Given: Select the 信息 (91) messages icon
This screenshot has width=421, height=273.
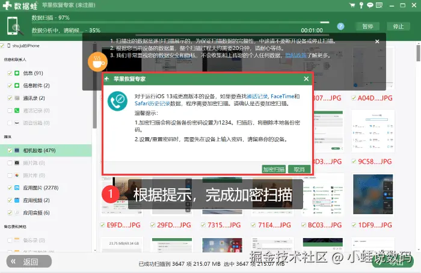Looking at the screenshot, I should click(17, 73).
